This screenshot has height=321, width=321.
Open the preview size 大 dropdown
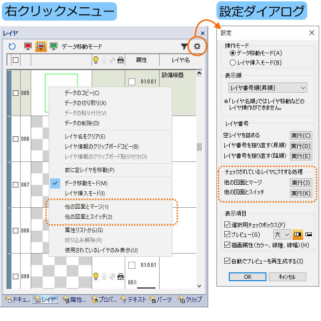pyautogui.click(x=282, y=234)
